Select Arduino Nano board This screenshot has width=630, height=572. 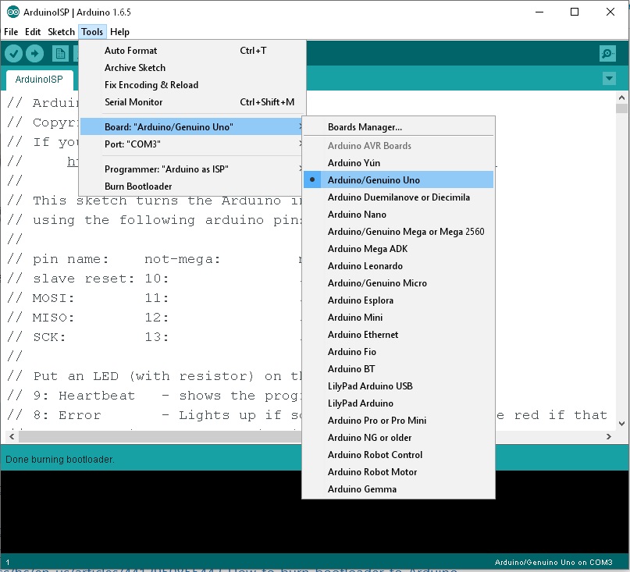click(398, 215)
